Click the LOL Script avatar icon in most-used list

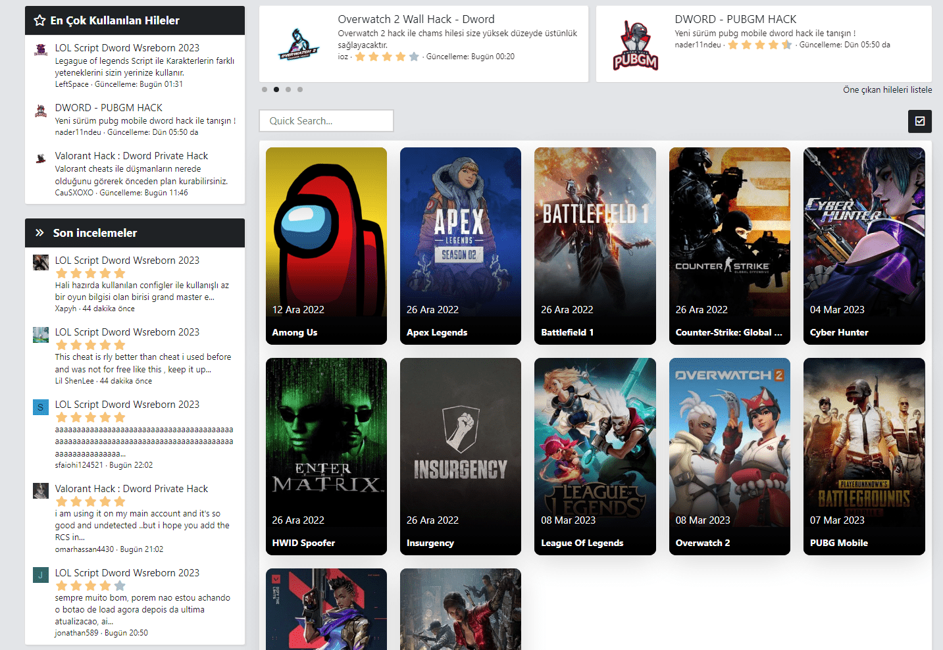pos(41,50)
